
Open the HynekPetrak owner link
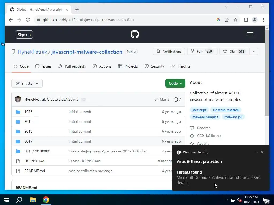(x=32, y=52)
